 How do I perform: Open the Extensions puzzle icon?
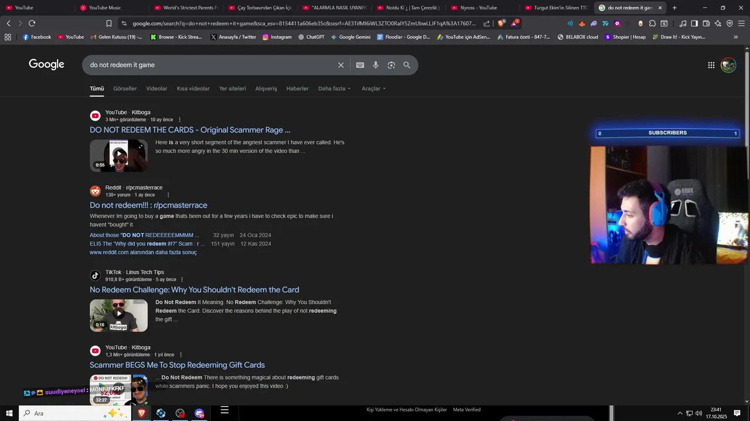coord(652,23)
